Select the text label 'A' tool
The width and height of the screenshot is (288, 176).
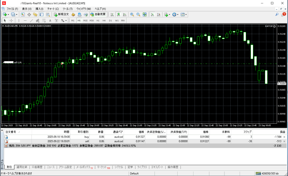coord(50,20)
